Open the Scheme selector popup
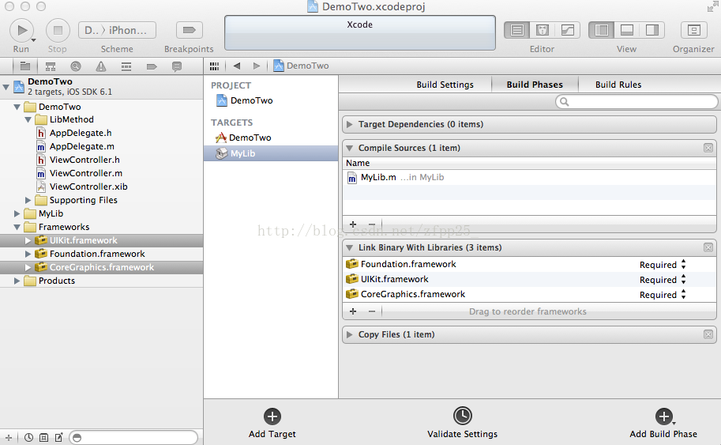721x445 pixels. coord(117,30)
